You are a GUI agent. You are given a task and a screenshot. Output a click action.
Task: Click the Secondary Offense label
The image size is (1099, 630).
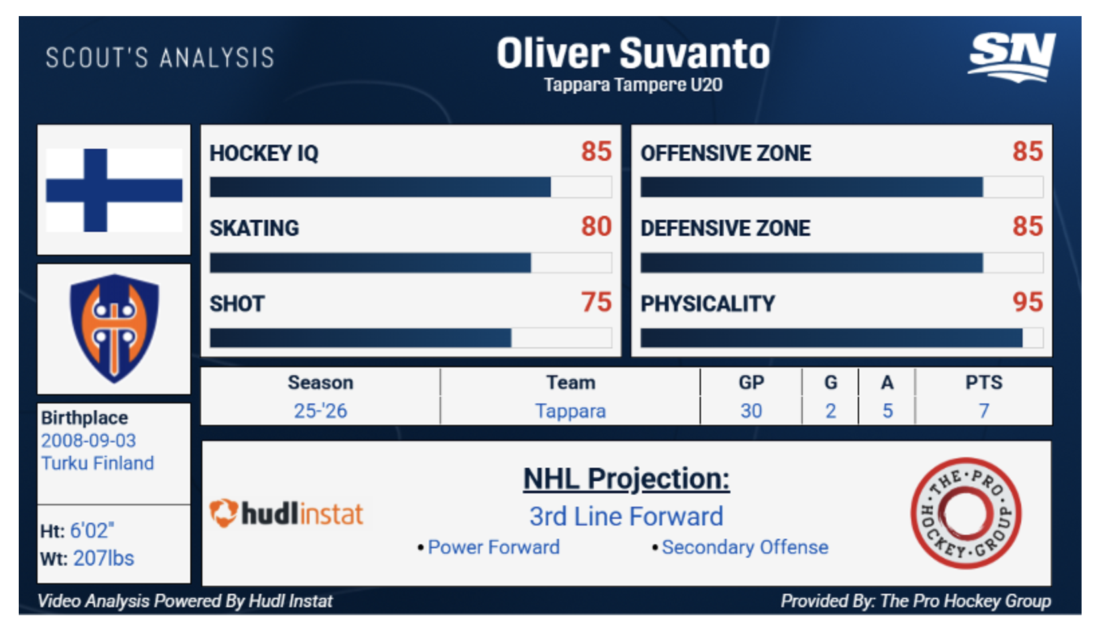point(745,547)
